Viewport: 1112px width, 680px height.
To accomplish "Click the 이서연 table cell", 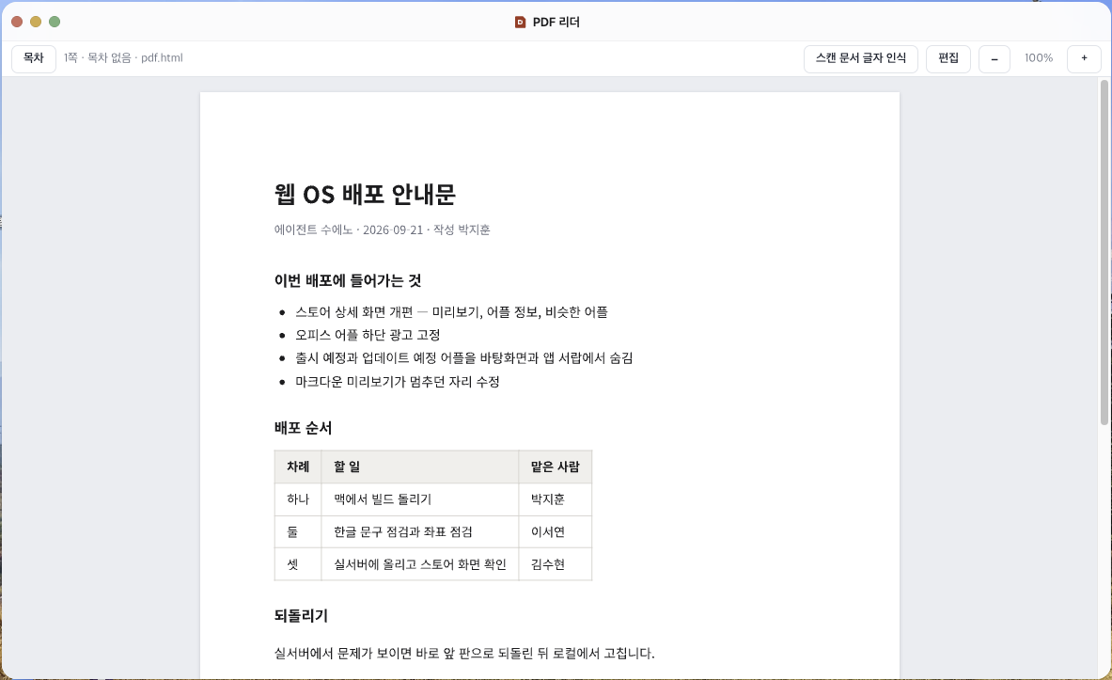I will point(556,531).
